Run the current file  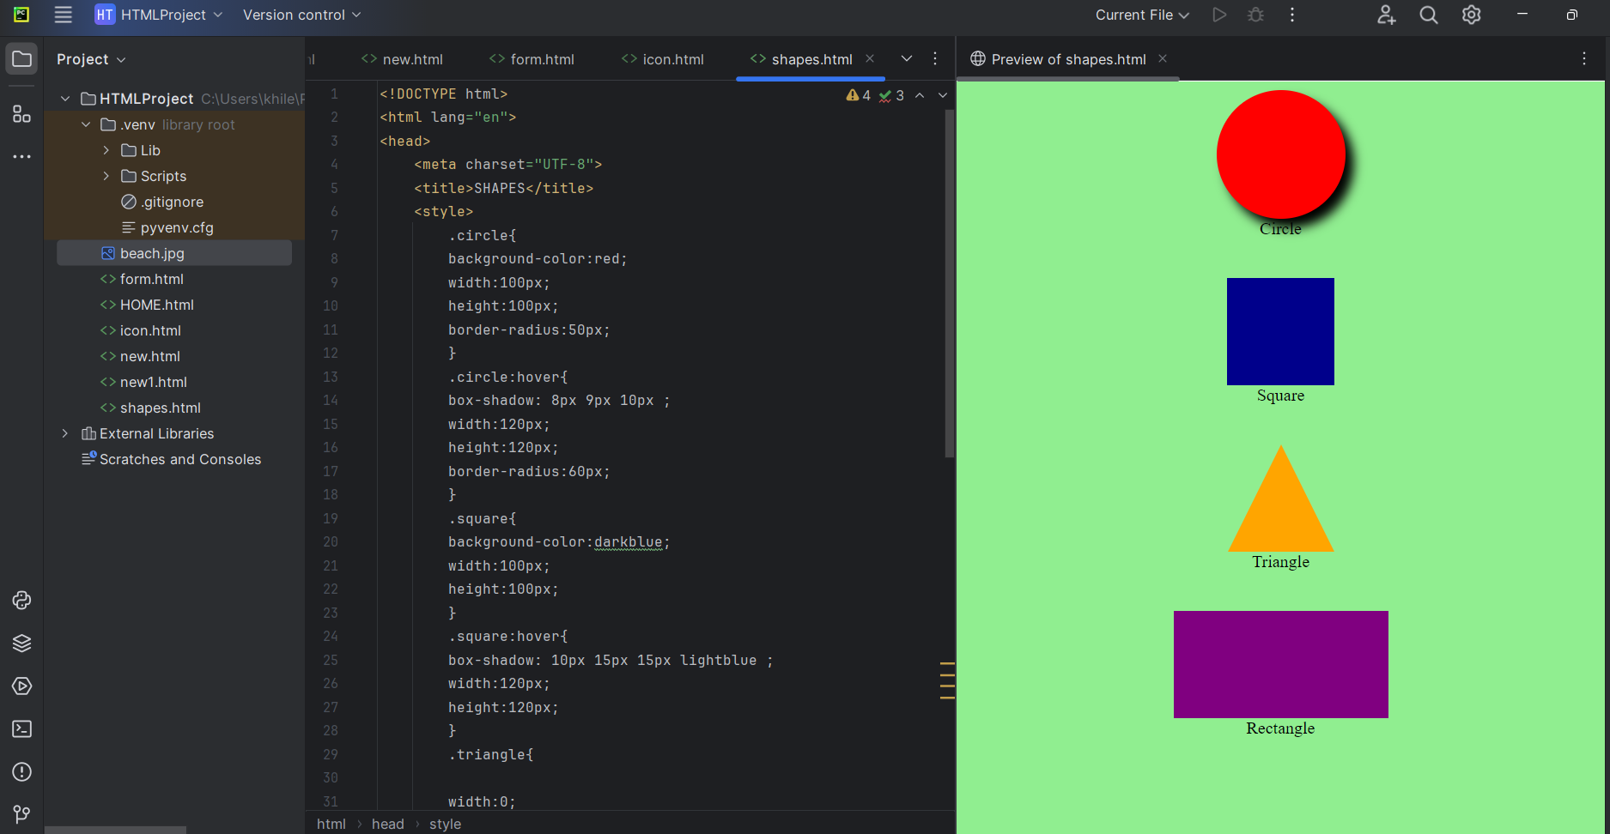1218,15
